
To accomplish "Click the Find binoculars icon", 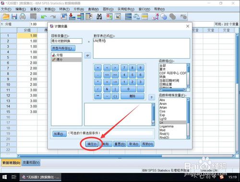I will [99, 17].
